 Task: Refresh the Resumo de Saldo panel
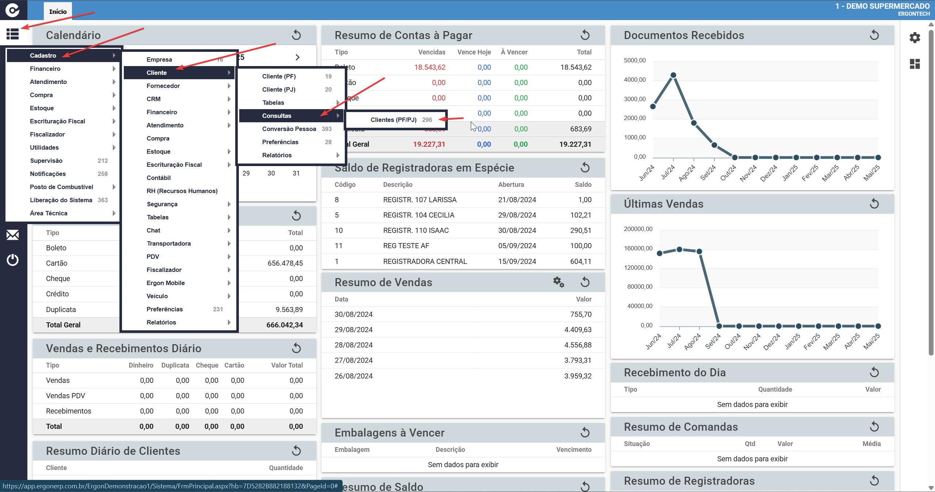[x=585, y=486]
